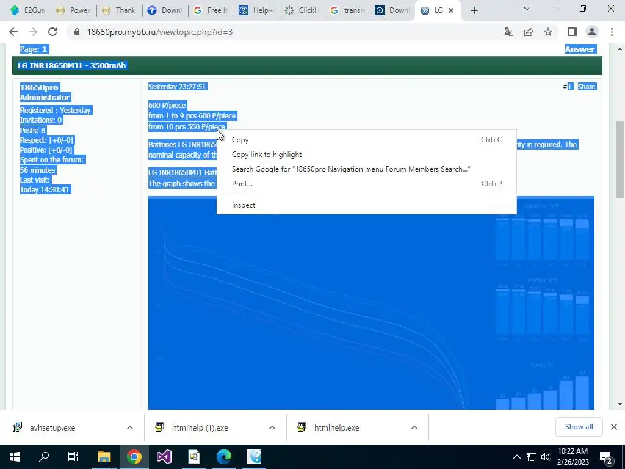The image size is (625, 469).
Task: Toggle the browser side panel icon
Action: pyautogui.click(x=573, y=32)
